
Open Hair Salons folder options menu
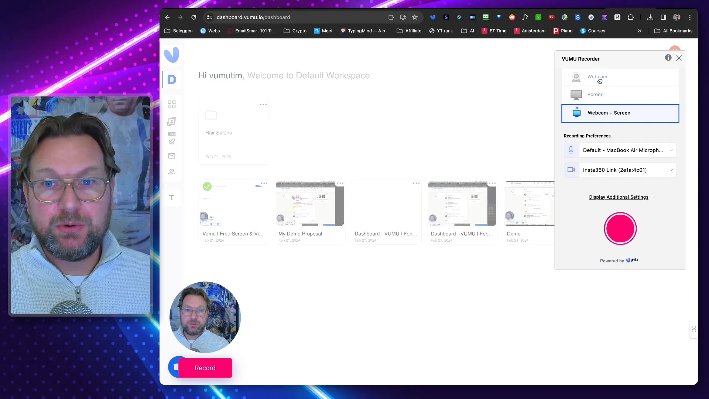[x=263, y=105]
